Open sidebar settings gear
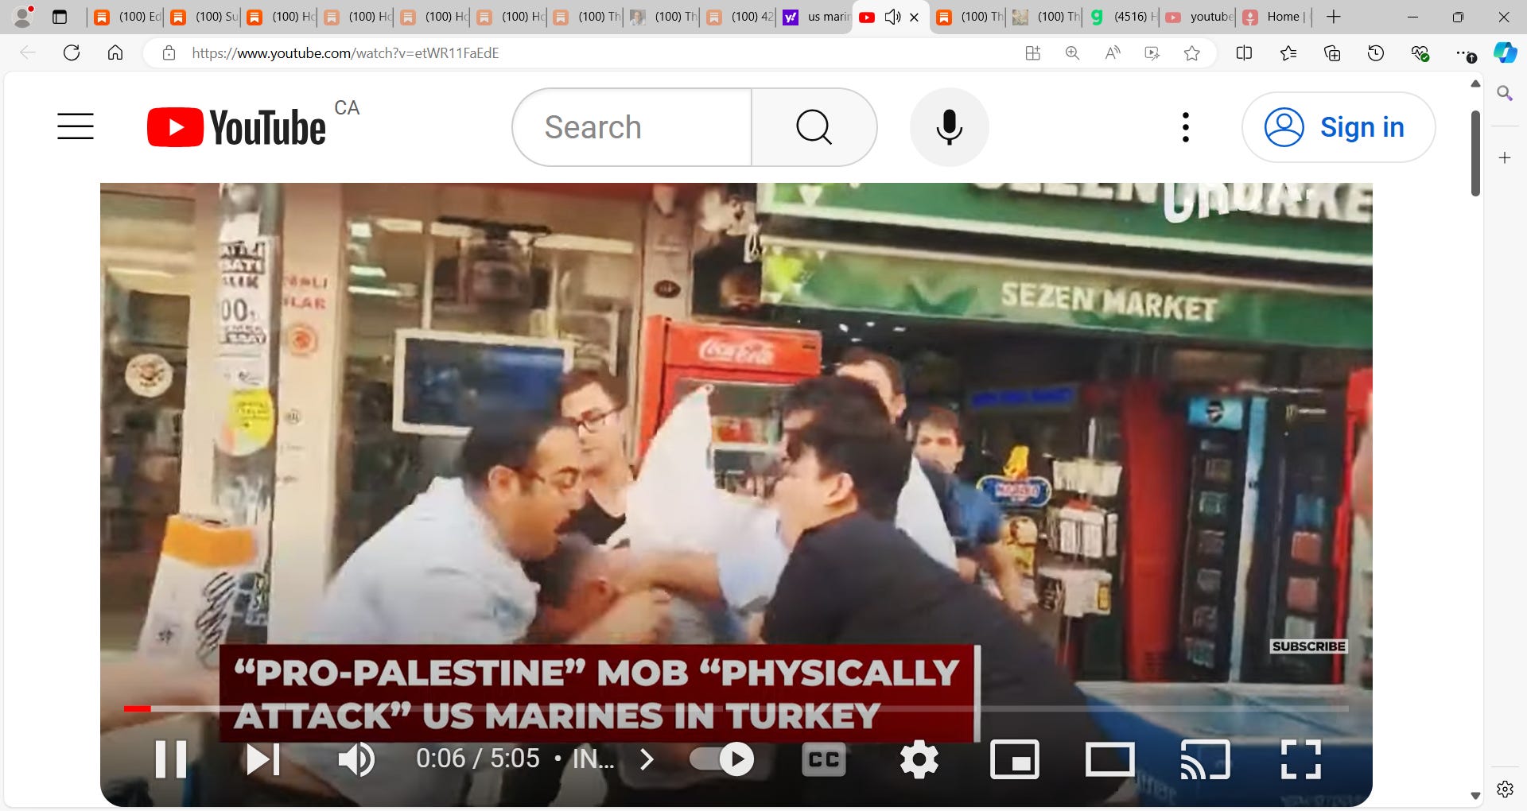This screenshot has height=811, width=1527. point(1505,789)
